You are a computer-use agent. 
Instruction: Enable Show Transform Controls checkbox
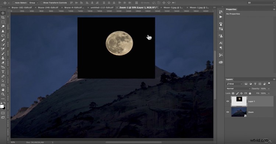[x=42, y=3]
